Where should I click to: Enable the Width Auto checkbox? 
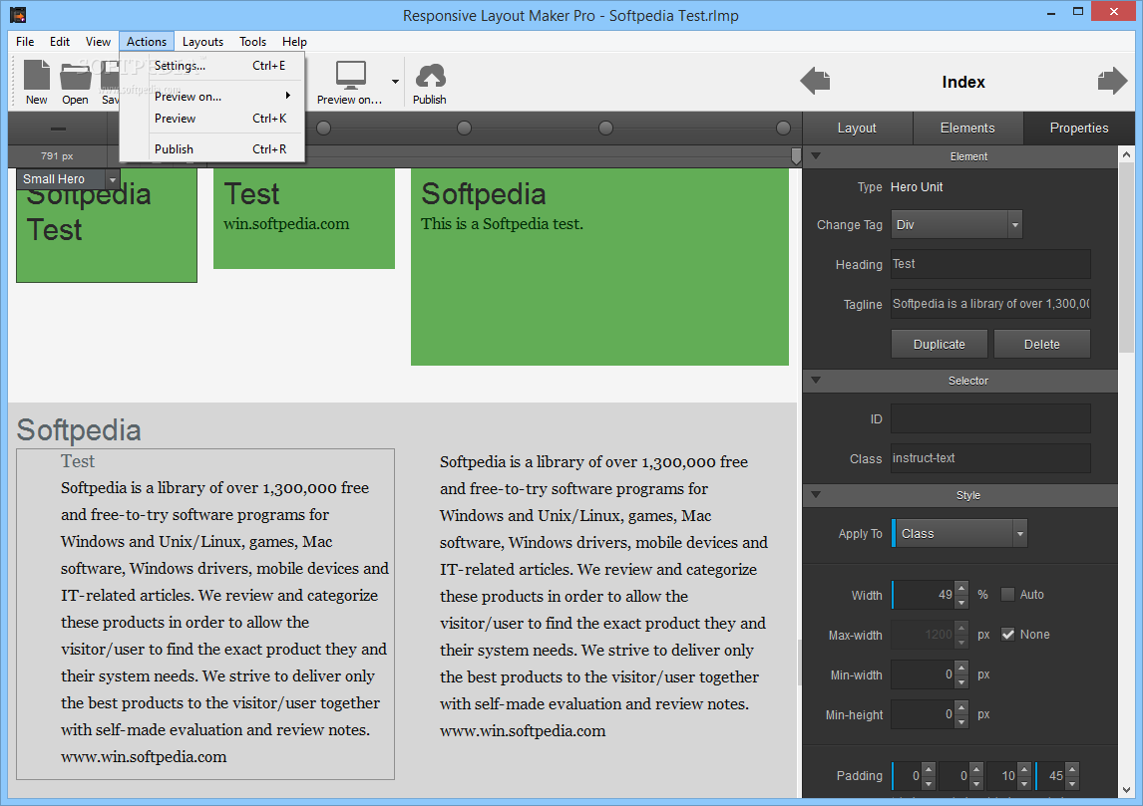[x=1007, y=594]
